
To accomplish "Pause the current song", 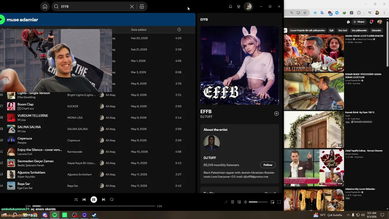I will point(94,200).
